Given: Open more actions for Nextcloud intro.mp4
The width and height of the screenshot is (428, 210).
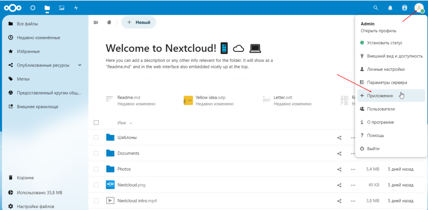Looking at the screenshot, I should click(x=353, y=201).
